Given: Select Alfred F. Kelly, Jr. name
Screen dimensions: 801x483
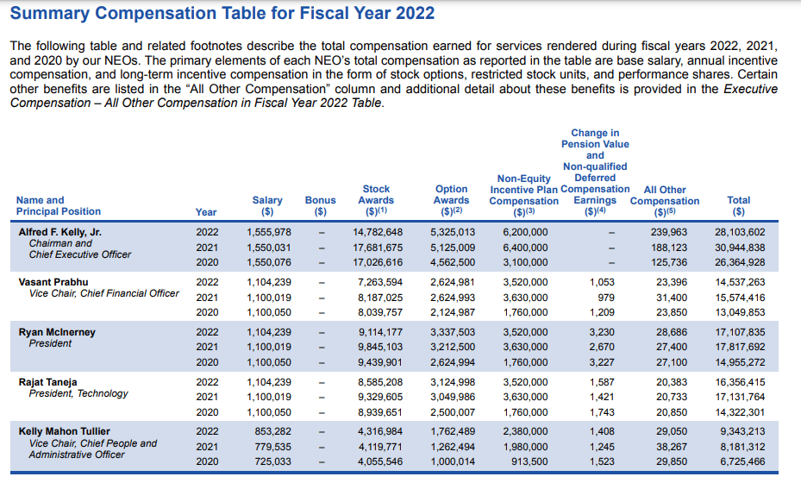Looking at the screenshot, I should click(59, 232).
